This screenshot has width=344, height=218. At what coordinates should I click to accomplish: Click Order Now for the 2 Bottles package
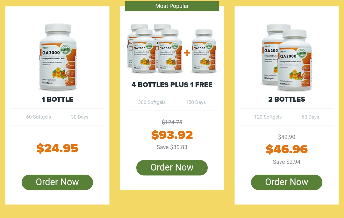pos(287,182)
